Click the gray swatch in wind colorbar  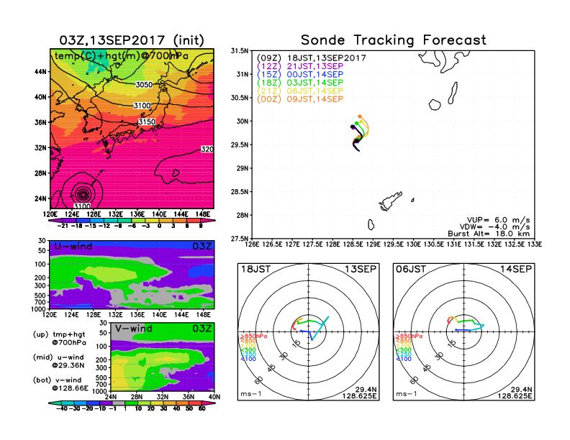coord(118,403)
